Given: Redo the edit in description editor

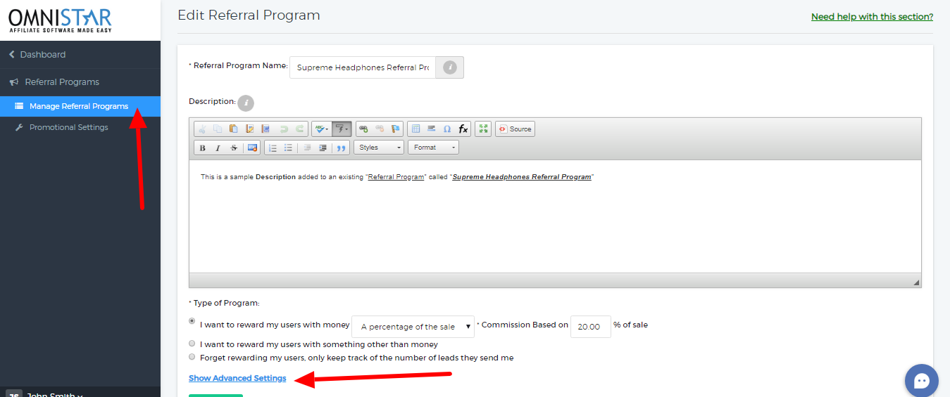Looking at the screenshot, I should 300,129.
